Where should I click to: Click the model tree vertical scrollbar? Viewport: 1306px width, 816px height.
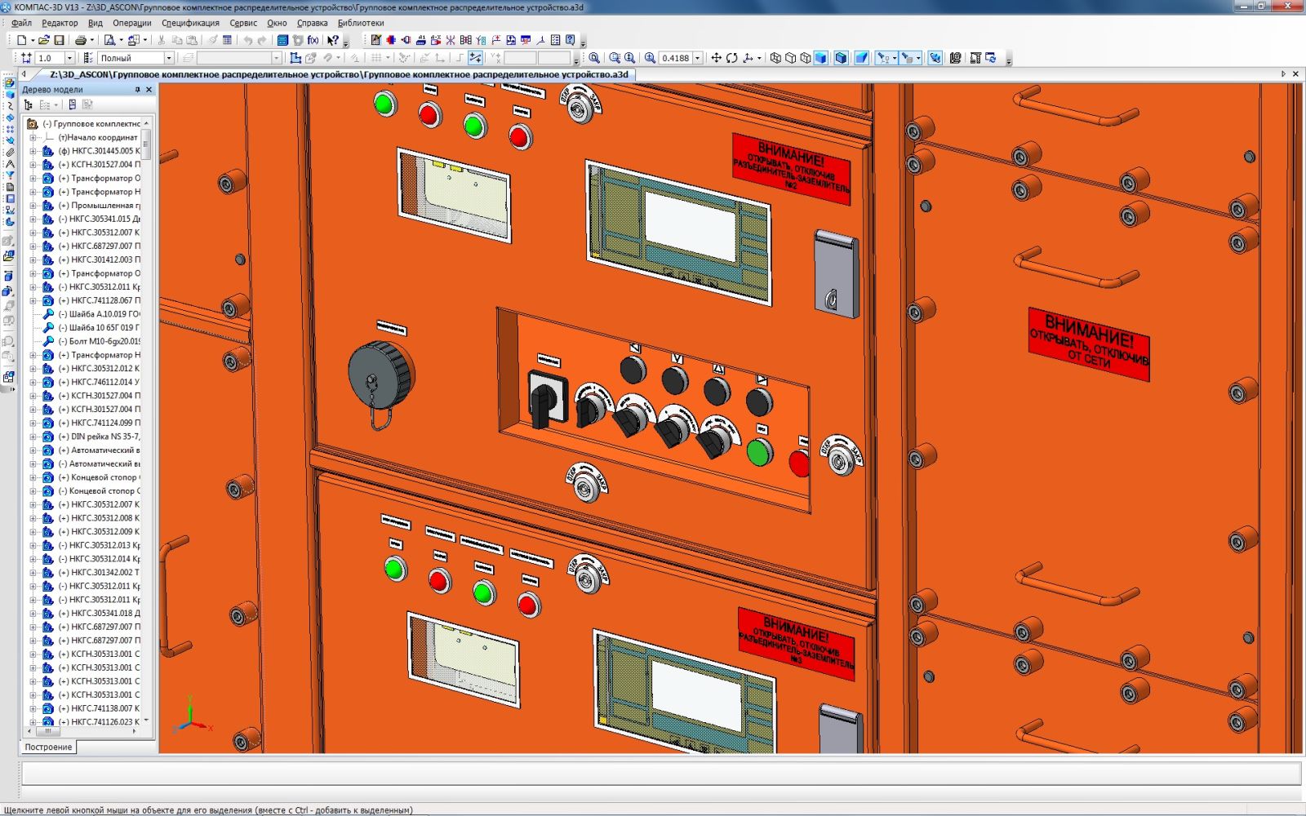[x=147, y=144]
